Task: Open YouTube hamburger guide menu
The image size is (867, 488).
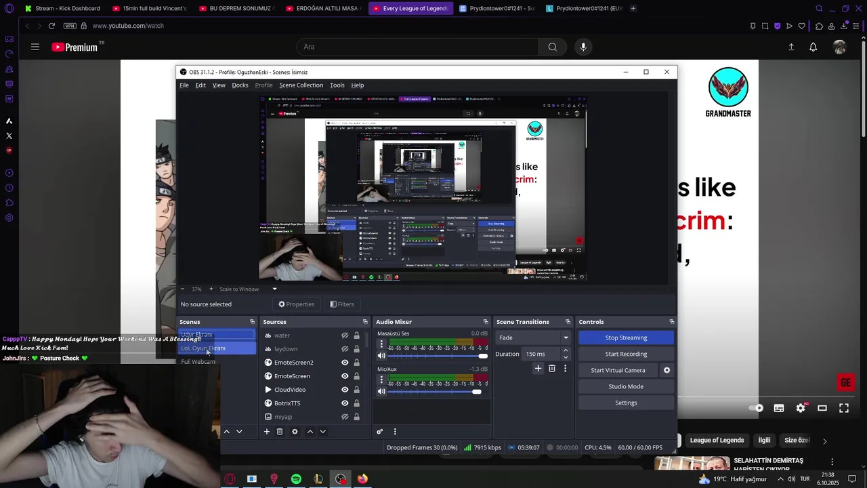Action: [35, 47]
